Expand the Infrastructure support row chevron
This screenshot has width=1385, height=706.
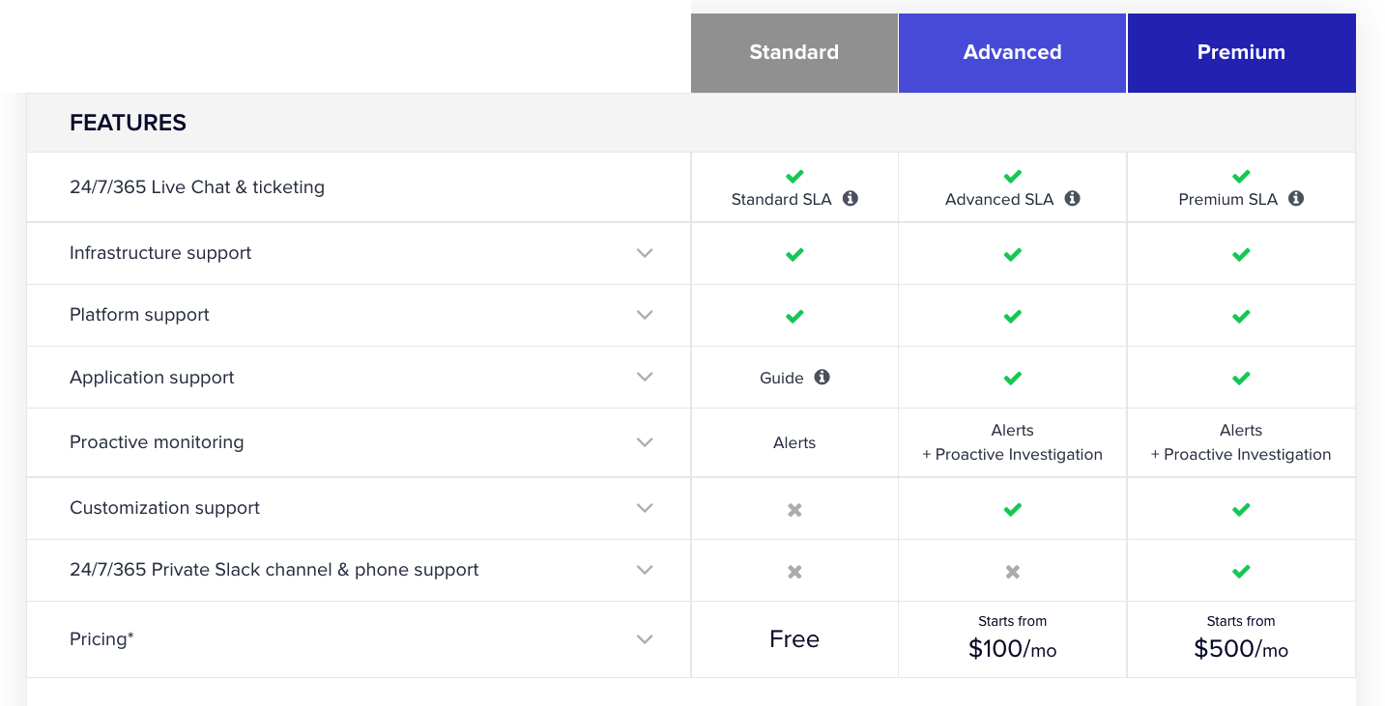(x=645, y=253)
